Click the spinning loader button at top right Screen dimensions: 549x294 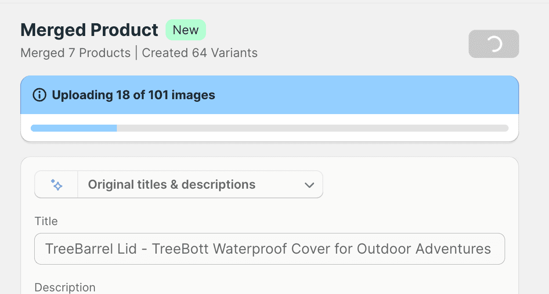pyautogui.click(x=494, y=44)
